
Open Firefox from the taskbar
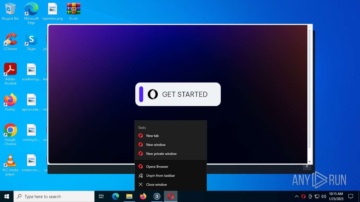click(143, 196)
